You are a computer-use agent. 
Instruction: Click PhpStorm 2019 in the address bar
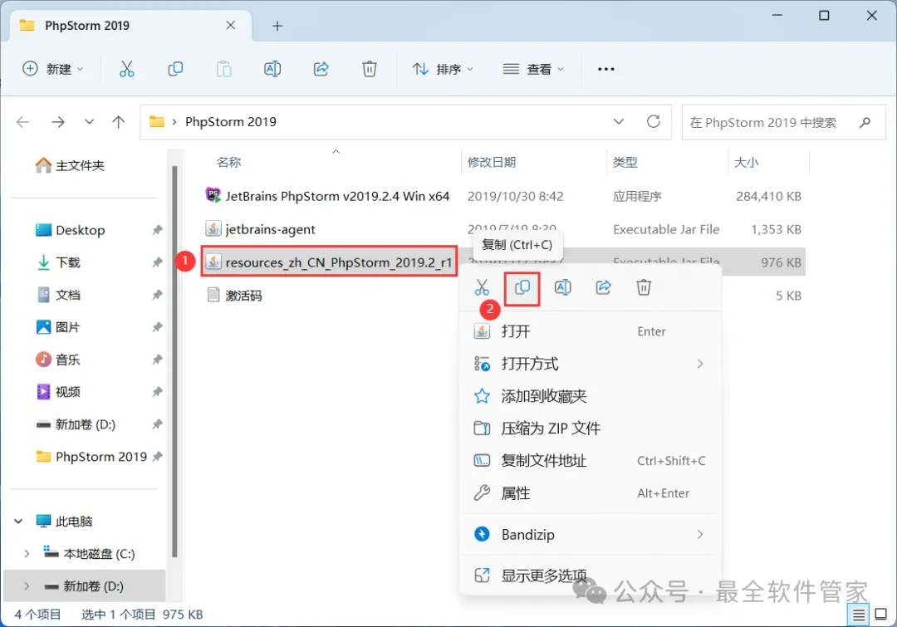[x=231, y=122]
